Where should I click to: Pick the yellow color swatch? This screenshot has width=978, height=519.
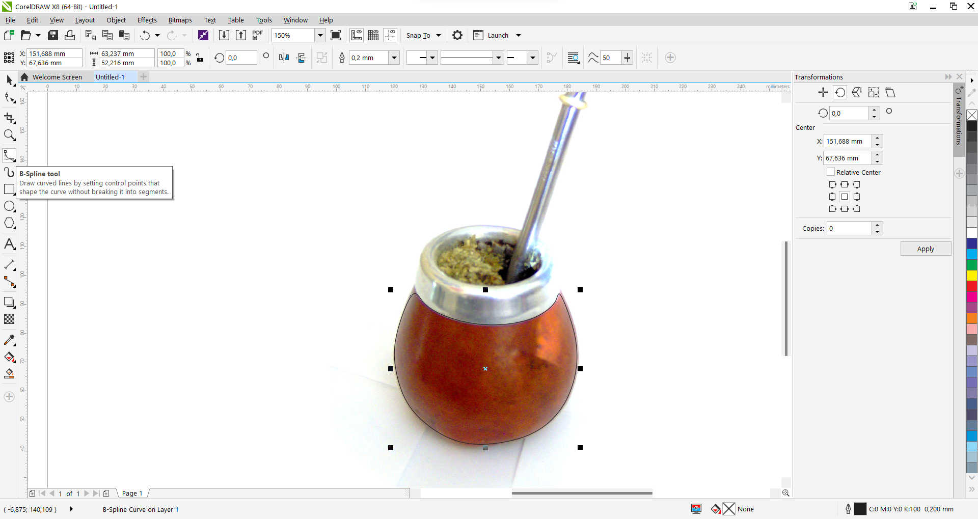coord(972,276)
